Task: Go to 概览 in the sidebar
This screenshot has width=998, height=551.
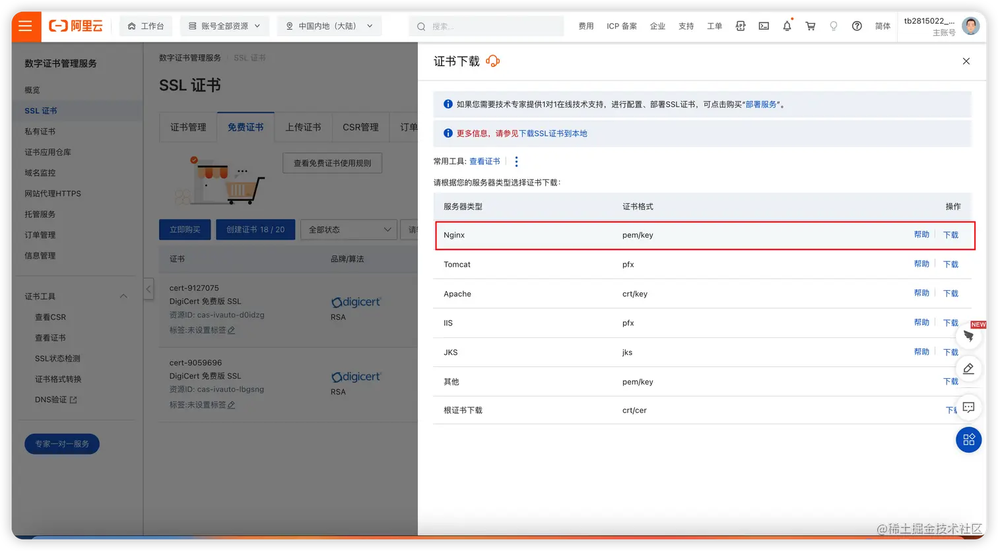Action: coord(32,90)
